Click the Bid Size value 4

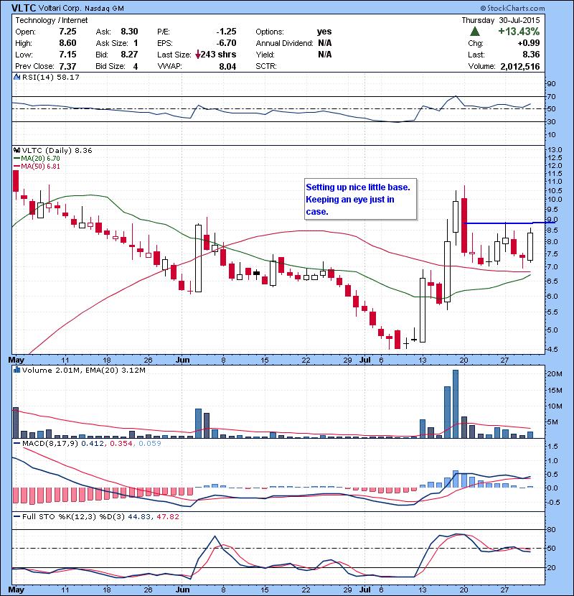click(x=136, y=66)
